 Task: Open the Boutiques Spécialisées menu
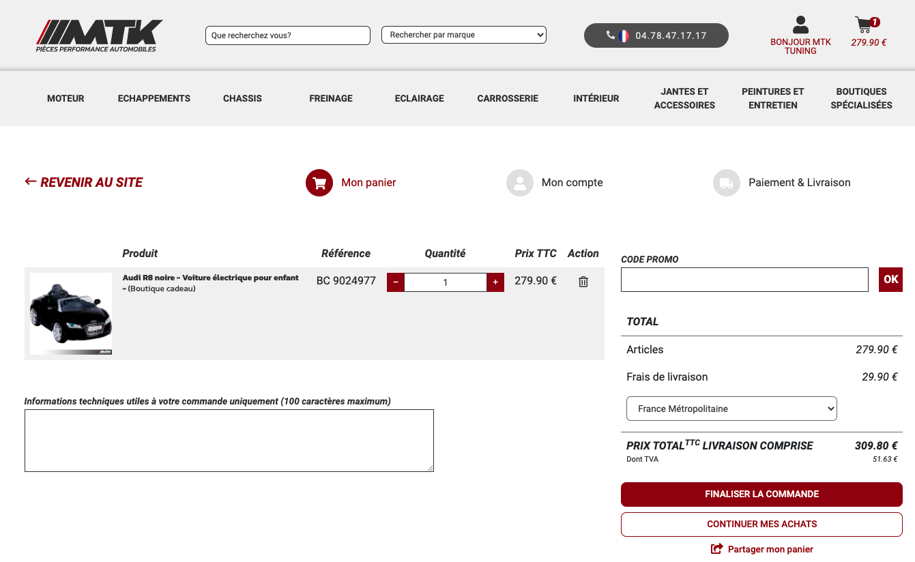pyautogui.click(x=862, y=98)
